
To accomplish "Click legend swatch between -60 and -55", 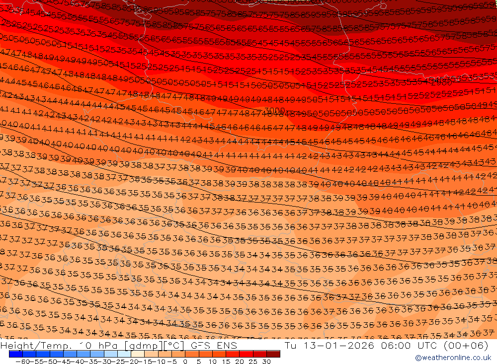I will pyautogui.click(x=29, y=354).
